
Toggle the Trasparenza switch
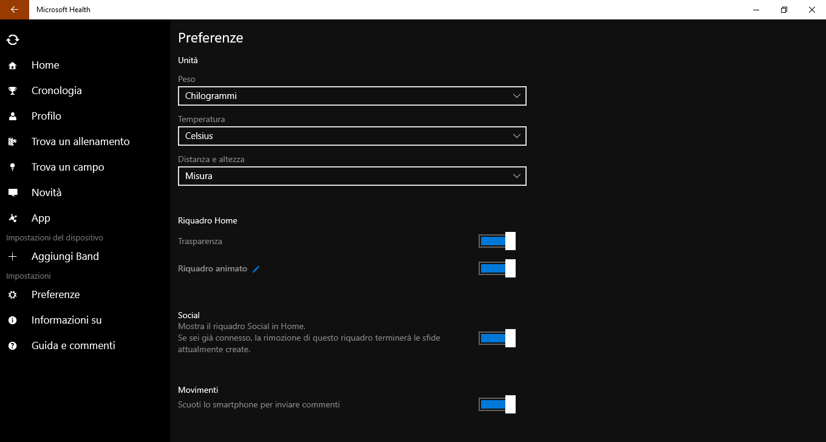[x=497, y=241]
